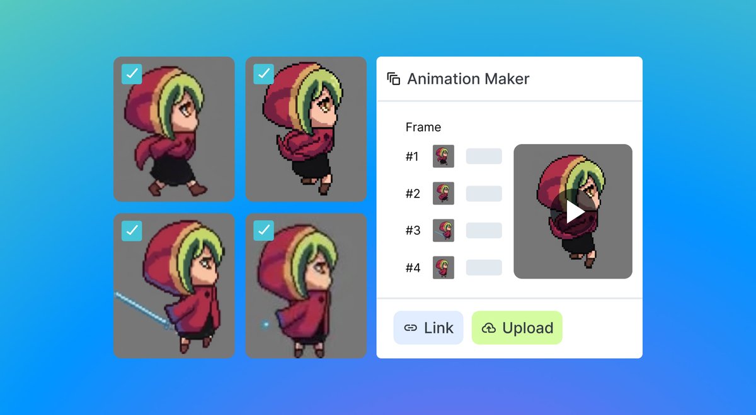Viewport: 756px width, 415px height.
Task: Click the #3 frame label
Action: pyautogui.click(x=413, y=230)
